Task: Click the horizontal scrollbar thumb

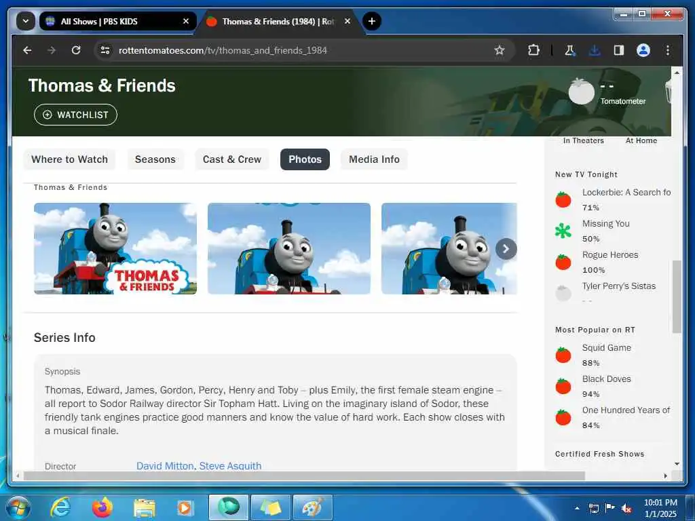Action: point(304,476)
